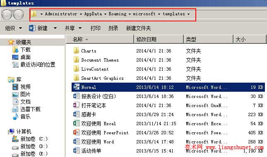Sort by the 名称 column header
Viewport: 267px width, 157px height.
(x=100, y=39)
